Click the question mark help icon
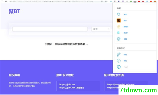Viewport: 158px width, 95px height. pos(118,61)
